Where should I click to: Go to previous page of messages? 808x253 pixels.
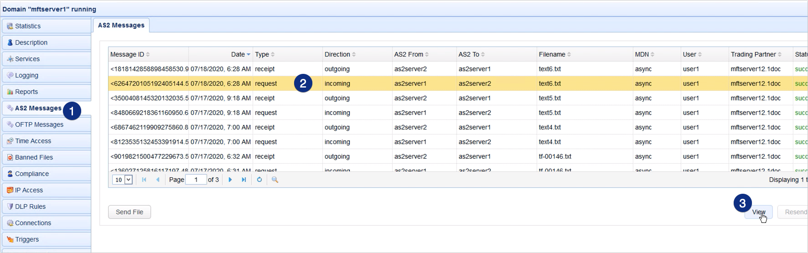(158, 180)
